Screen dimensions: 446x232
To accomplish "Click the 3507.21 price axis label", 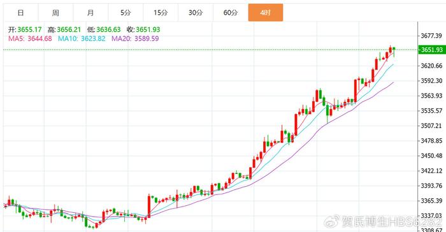I will 431,126.
